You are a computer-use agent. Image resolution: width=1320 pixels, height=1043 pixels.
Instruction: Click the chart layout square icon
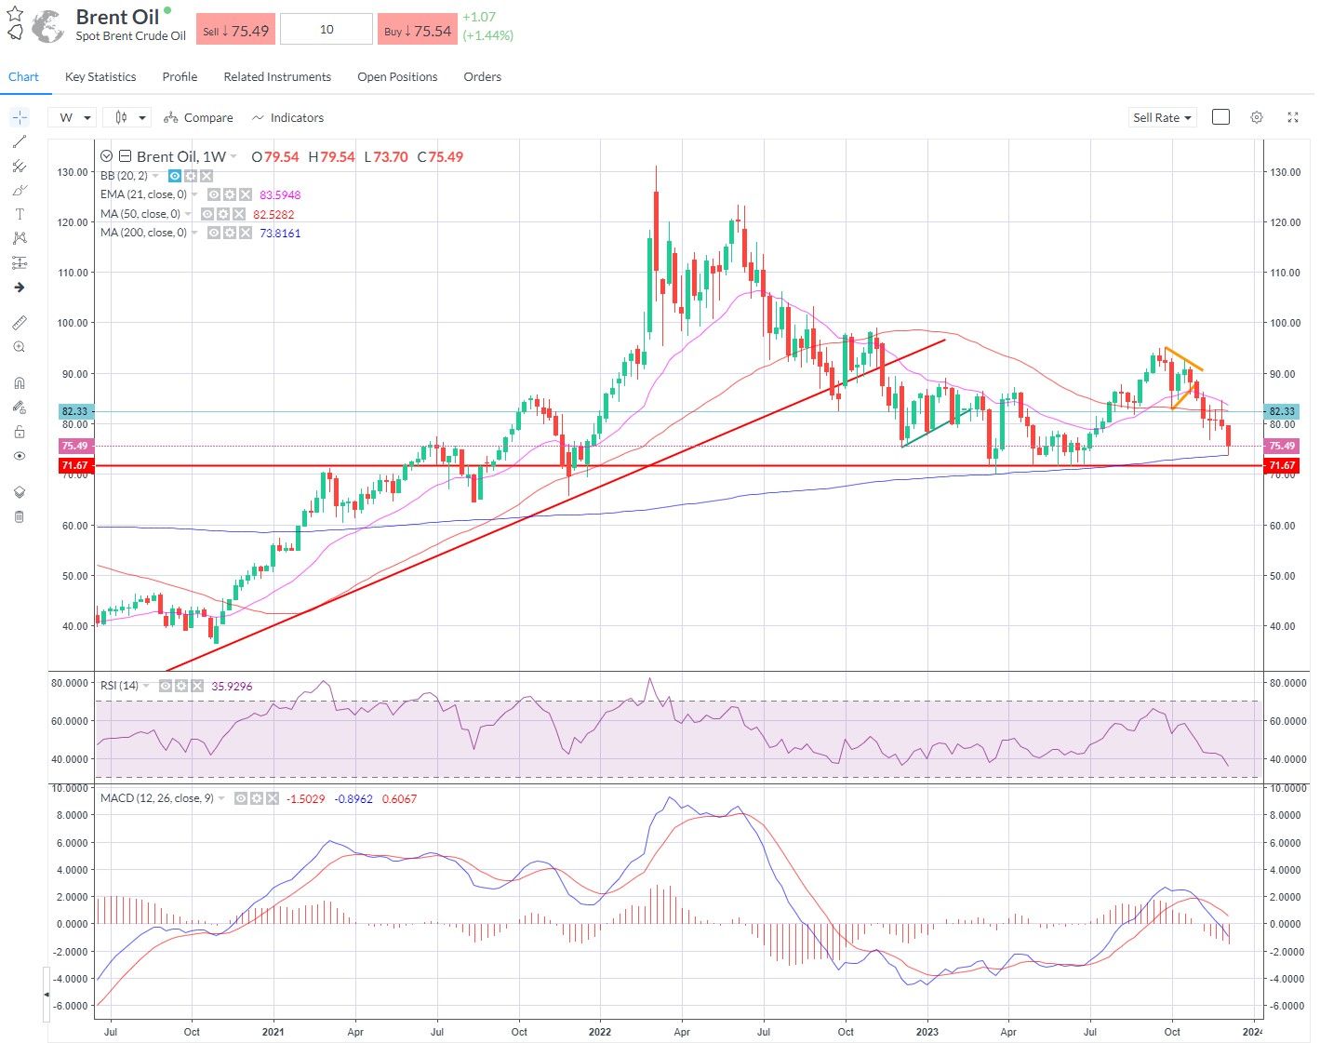tap(1221, 117)
